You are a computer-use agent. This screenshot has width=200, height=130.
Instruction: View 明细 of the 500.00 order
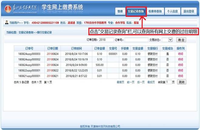point(181,65)
